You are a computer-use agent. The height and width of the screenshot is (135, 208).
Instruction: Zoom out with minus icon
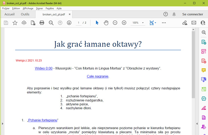tap(115, 23)
